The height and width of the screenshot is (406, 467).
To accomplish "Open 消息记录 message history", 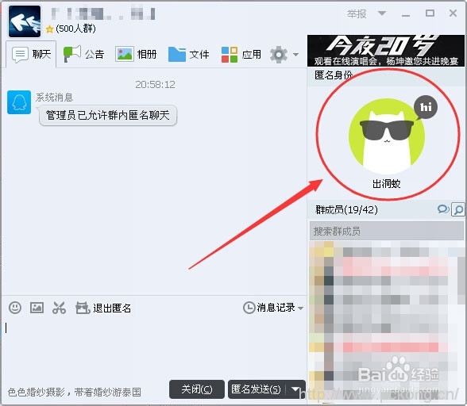I will 269,308.
